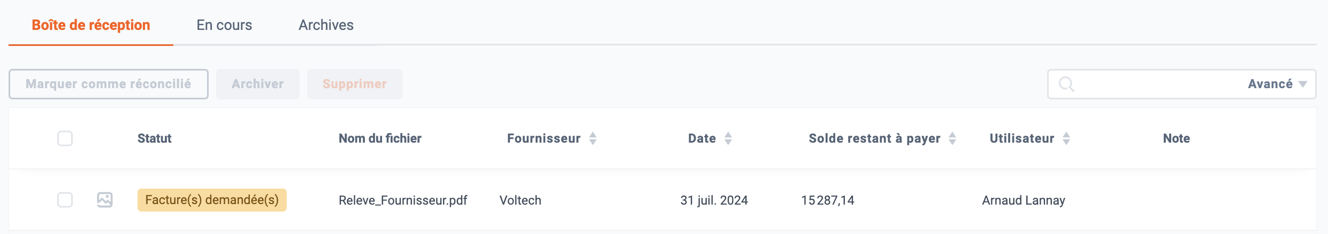Click the Marquer comme réconcilié button
Image resolution: width=1328 pixels, height=234 pixels.
tap(109, 84)
